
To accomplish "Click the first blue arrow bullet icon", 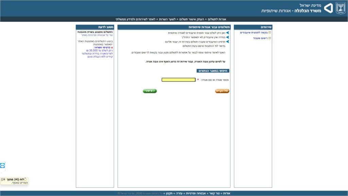I will point(228,33).
